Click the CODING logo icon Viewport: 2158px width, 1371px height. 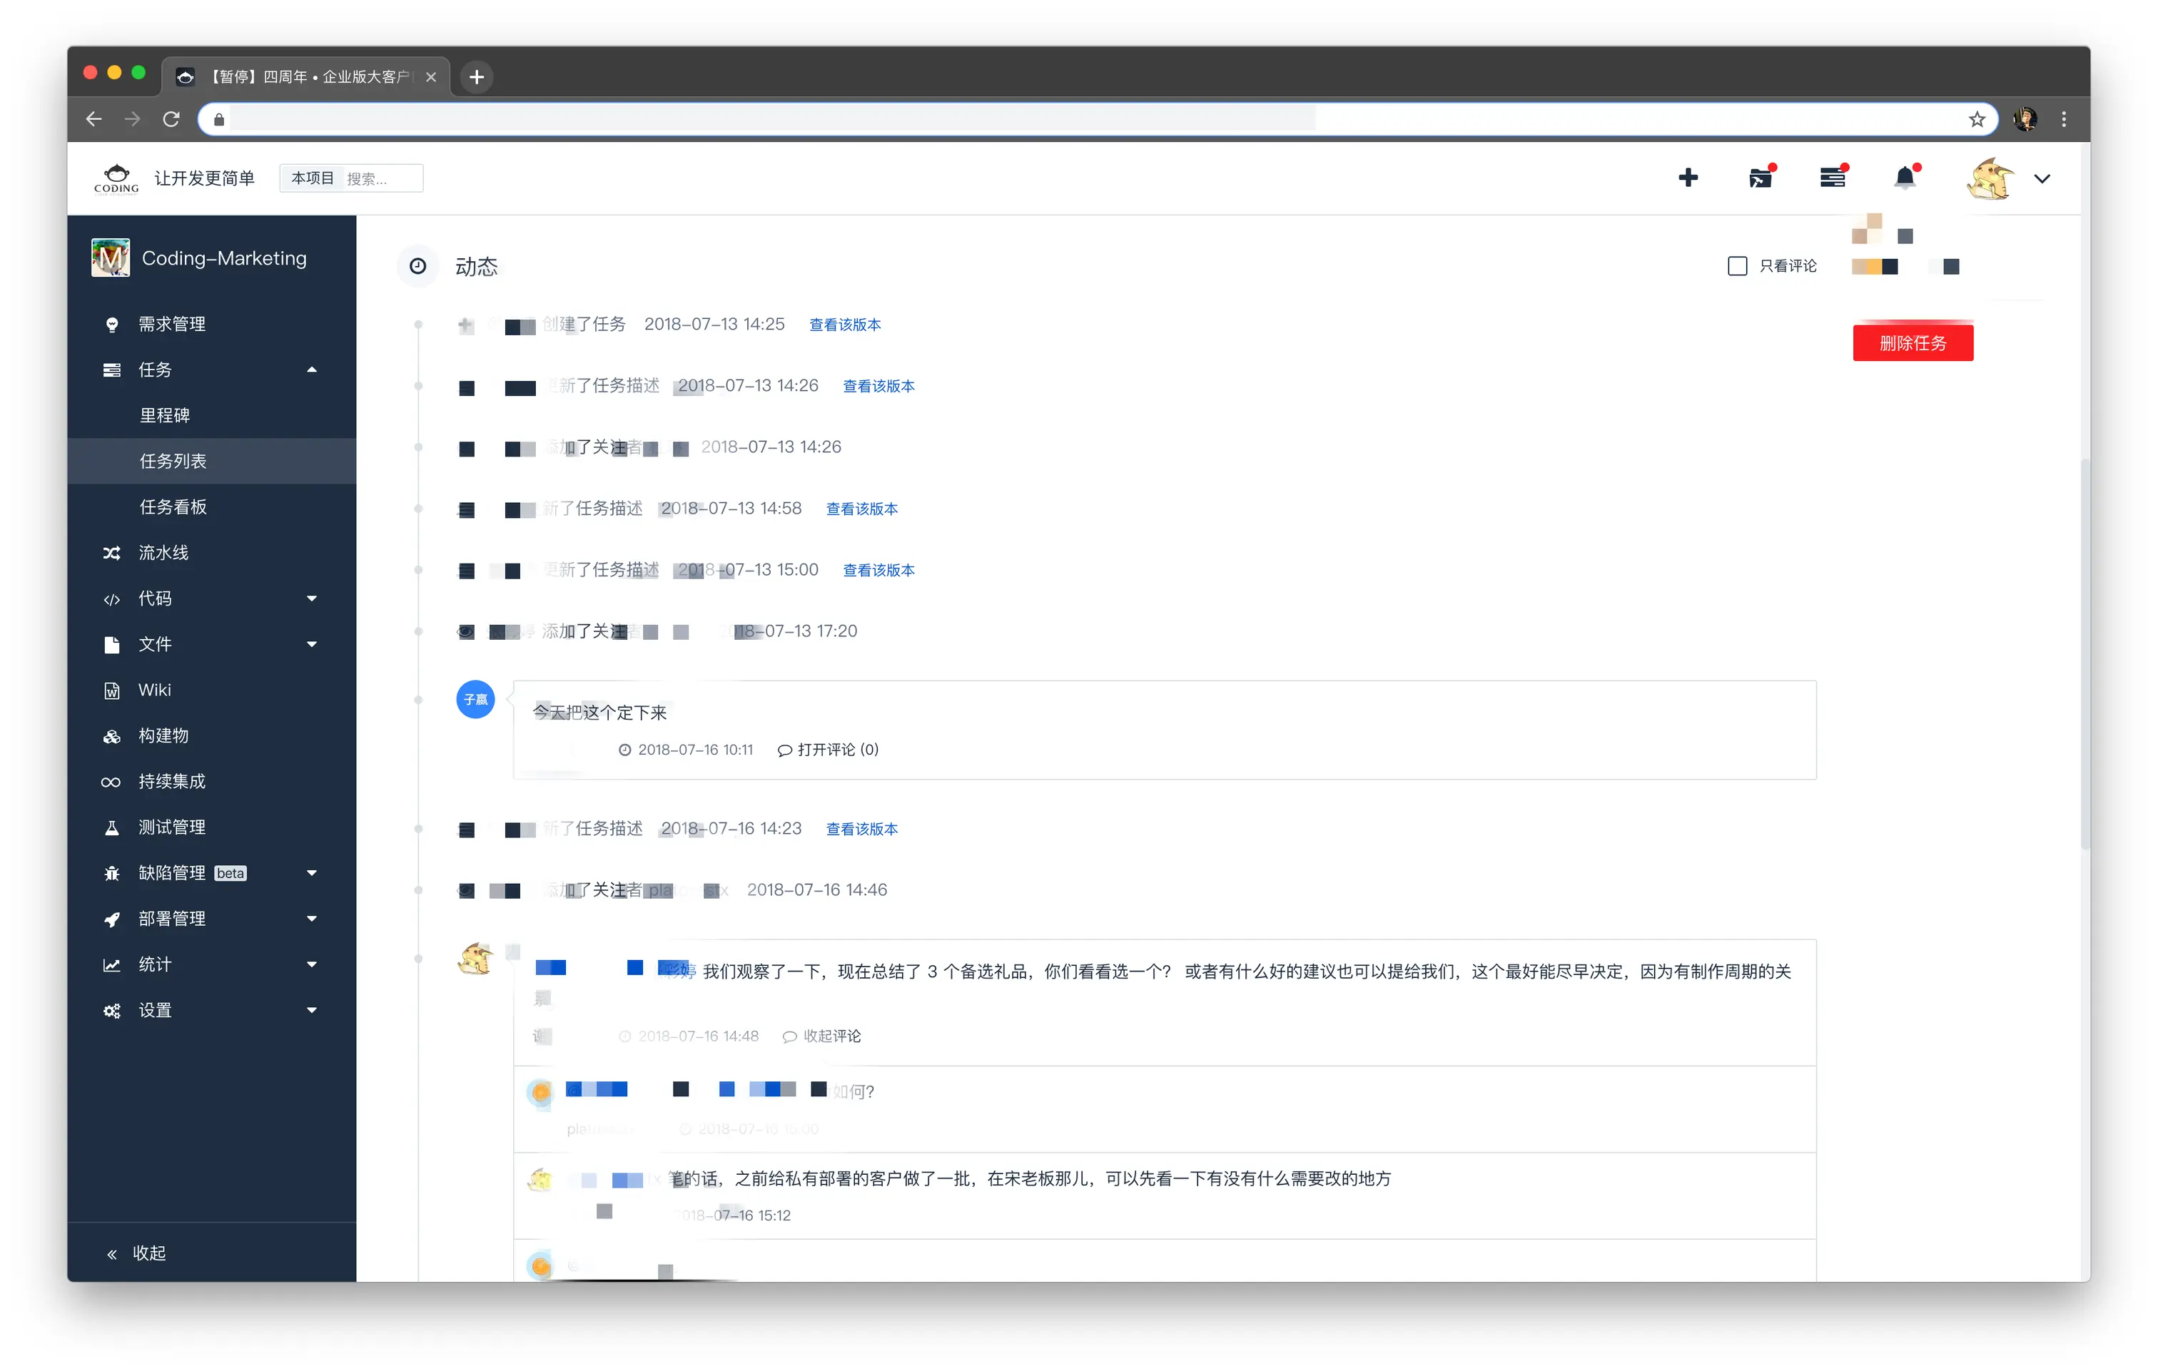[x=116, y=178]
